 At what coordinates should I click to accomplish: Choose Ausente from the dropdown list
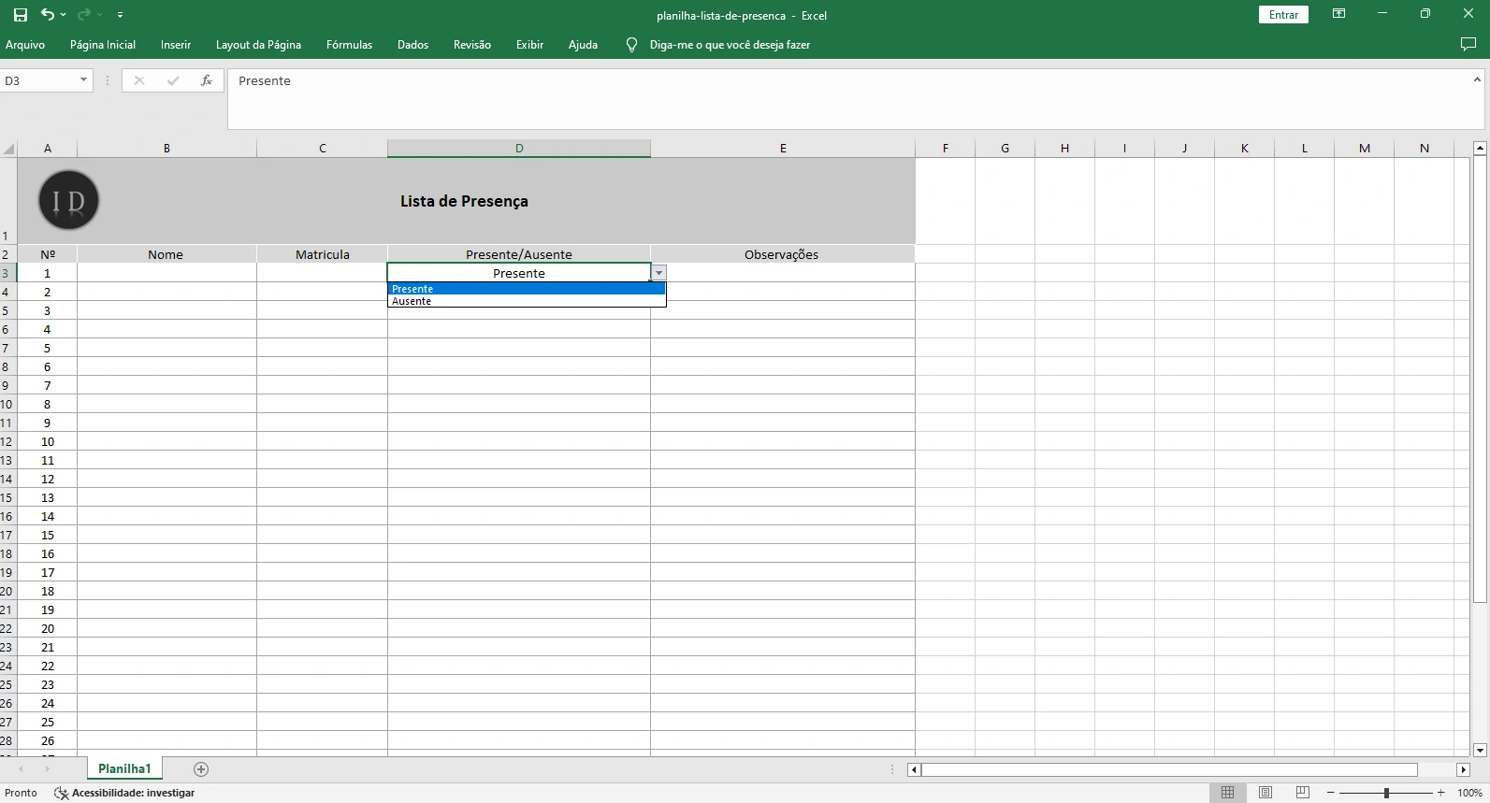[412, 301]
